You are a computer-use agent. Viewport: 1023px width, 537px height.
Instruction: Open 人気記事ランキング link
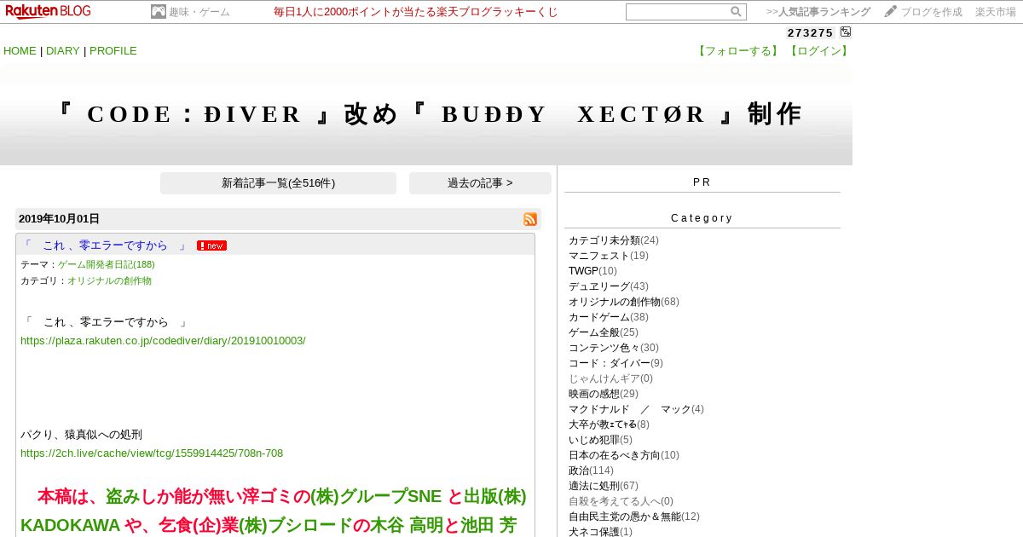coord(818,12)
